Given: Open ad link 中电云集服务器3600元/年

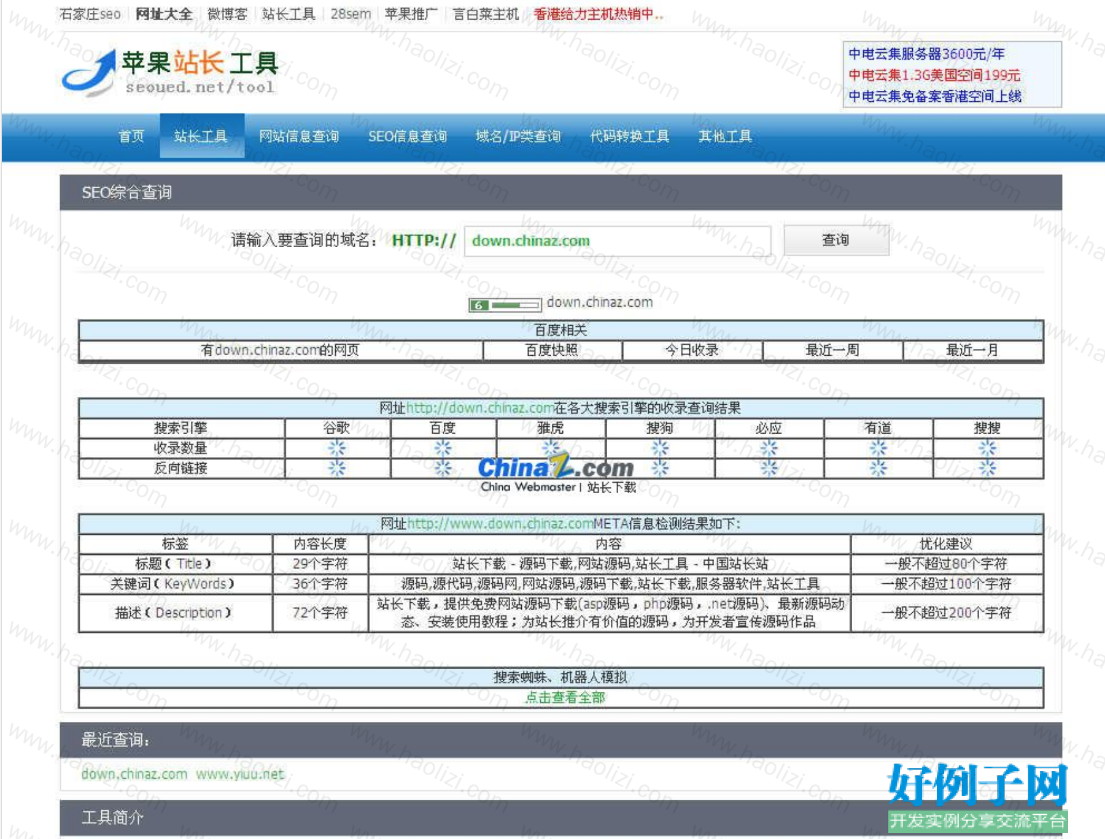Looking at the screenshot, I should (926, 54).
